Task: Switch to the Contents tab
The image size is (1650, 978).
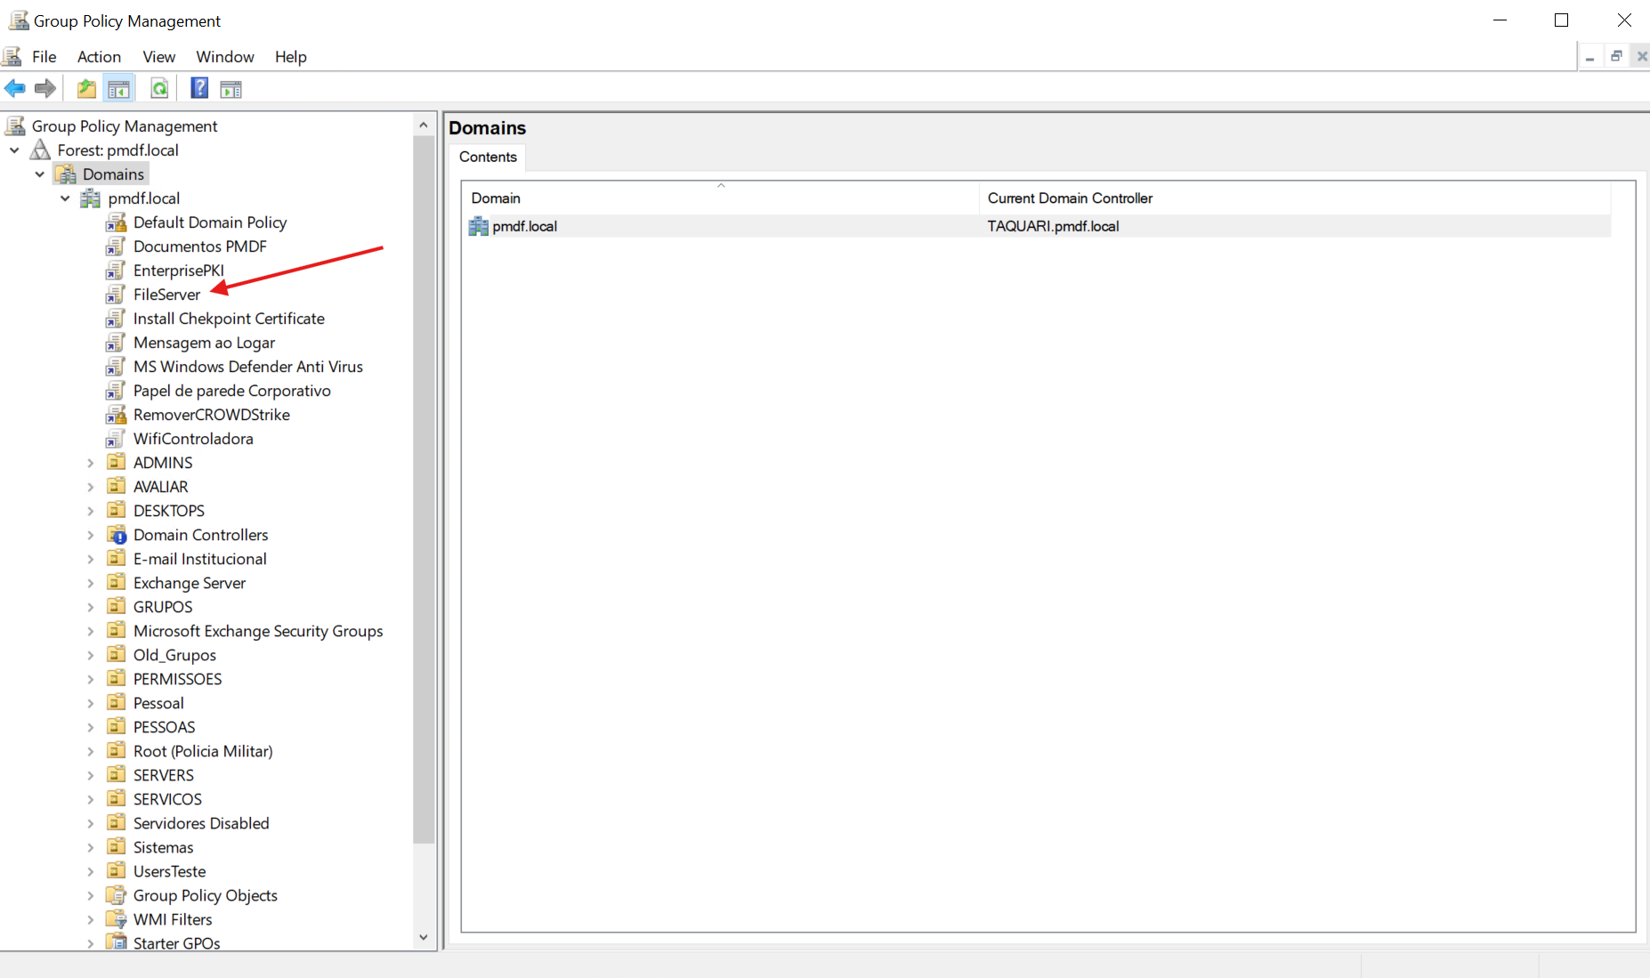Action: tap(488, 157)
